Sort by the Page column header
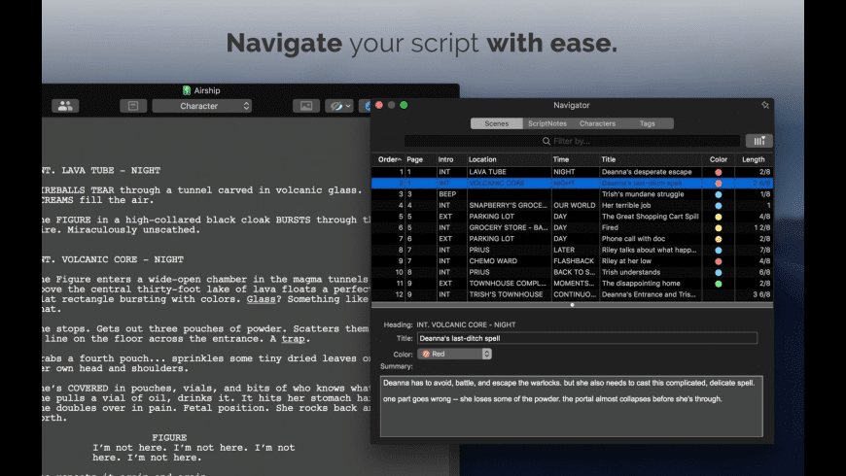846x476 pixels. click(x=420, y=159)
